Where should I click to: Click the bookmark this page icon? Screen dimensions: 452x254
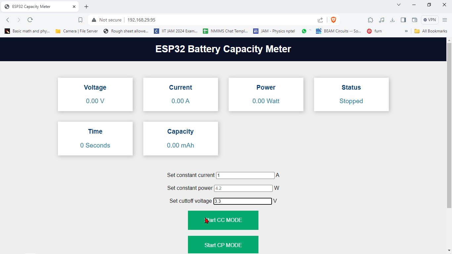(x=80, y=20)
